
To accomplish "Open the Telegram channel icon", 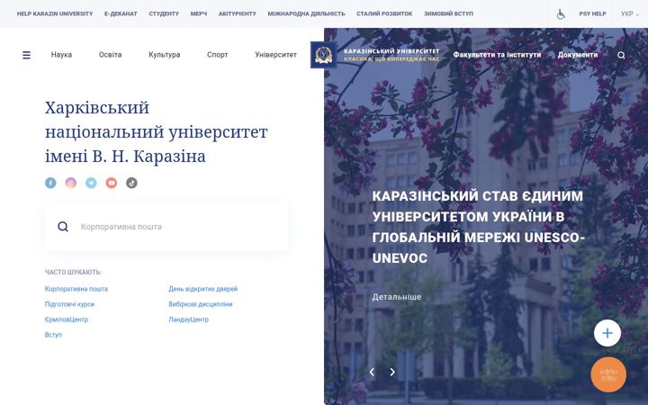I will (x=91, y=183).
